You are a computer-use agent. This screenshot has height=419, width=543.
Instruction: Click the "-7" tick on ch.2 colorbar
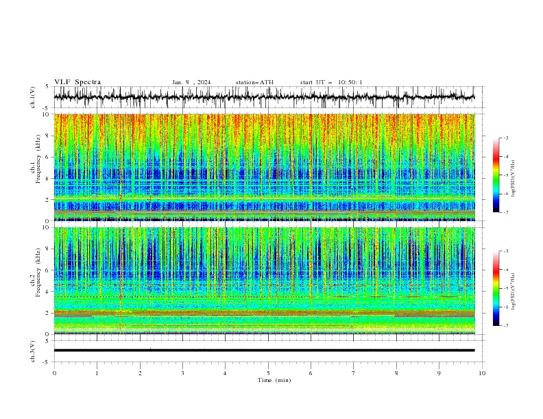click(505, 325)
